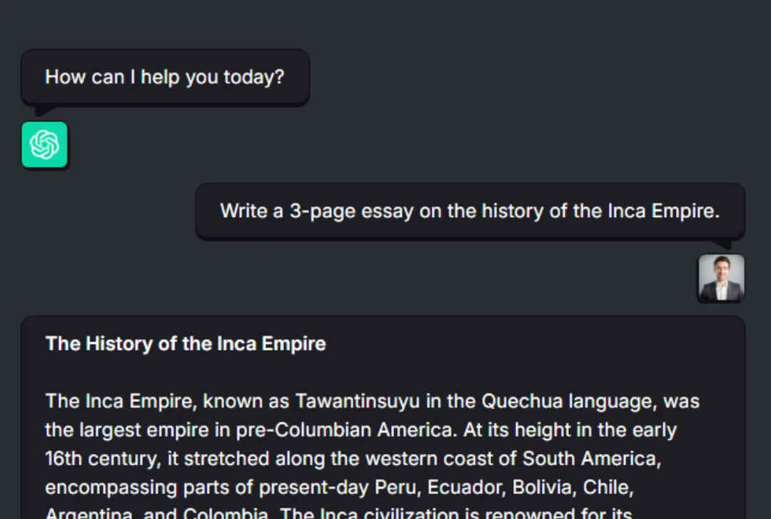
Task: Click the green ChatGPT logo avatar
Action: tap(44, 145)
